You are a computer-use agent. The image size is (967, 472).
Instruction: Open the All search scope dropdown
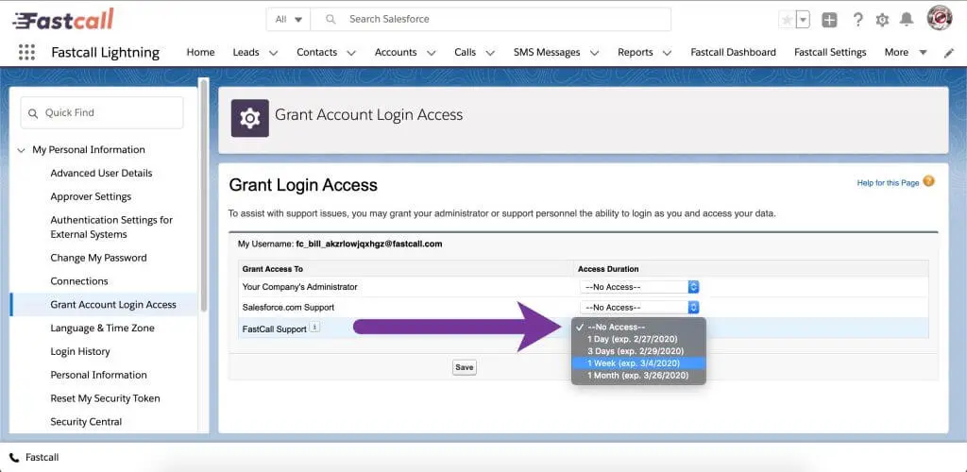click(288, 19)
